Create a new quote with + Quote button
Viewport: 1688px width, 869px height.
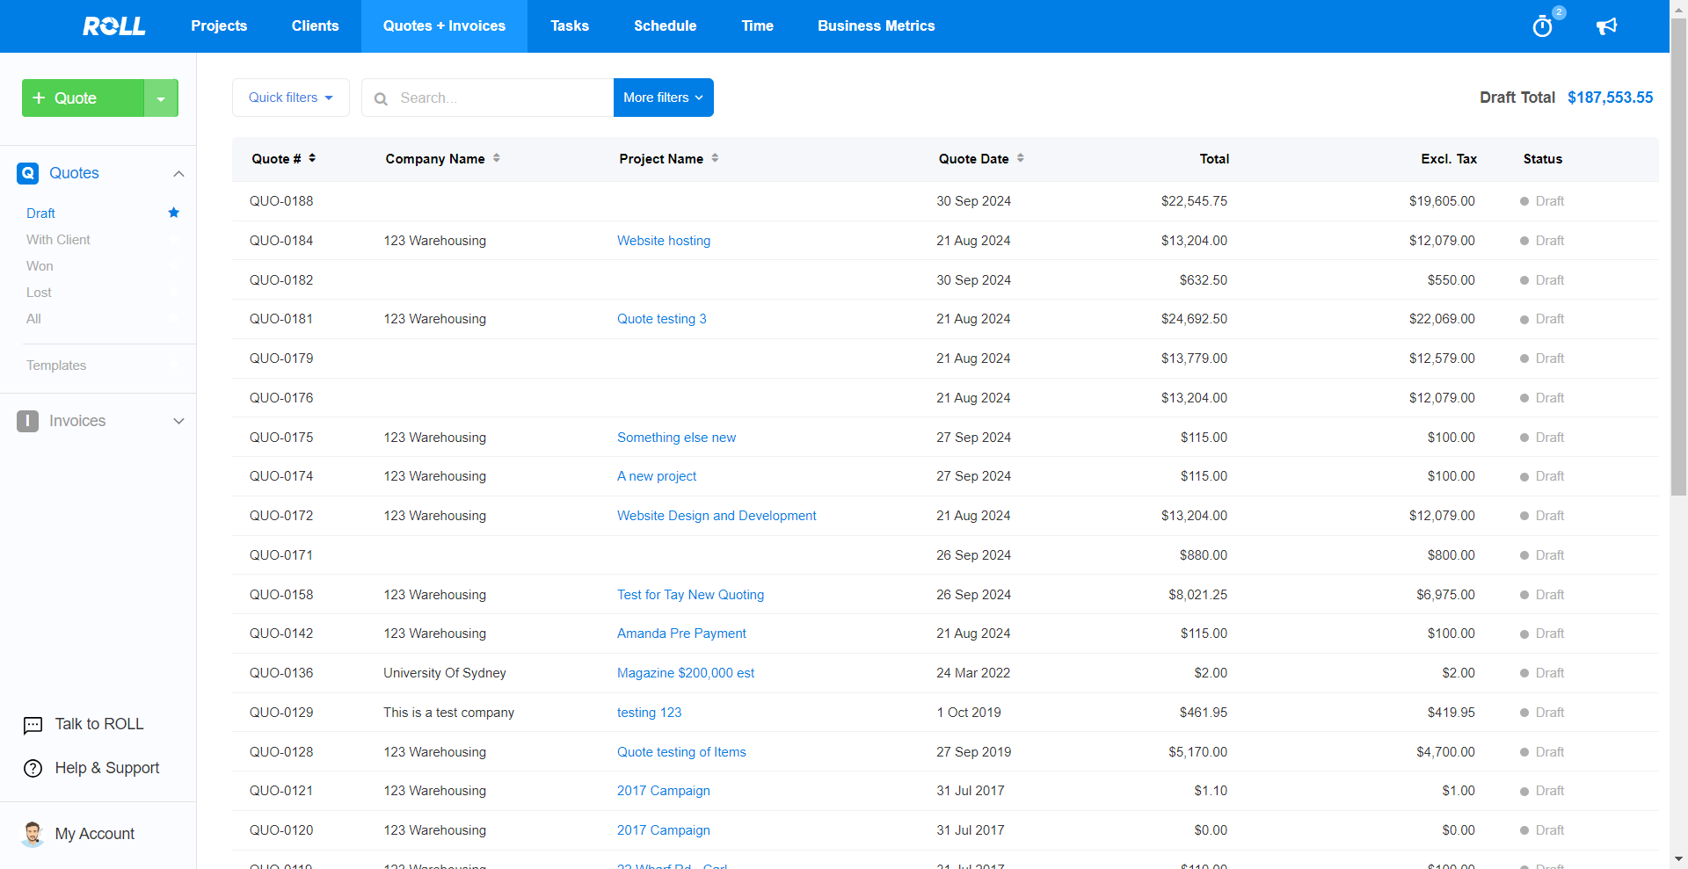pos(83,98)
